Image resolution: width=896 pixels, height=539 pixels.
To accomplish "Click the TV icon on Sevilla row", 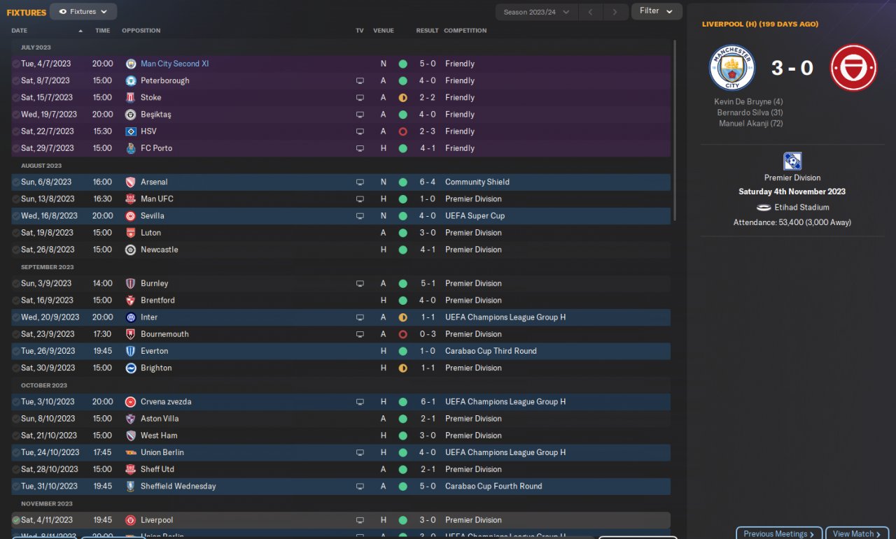I will [360, 216].
